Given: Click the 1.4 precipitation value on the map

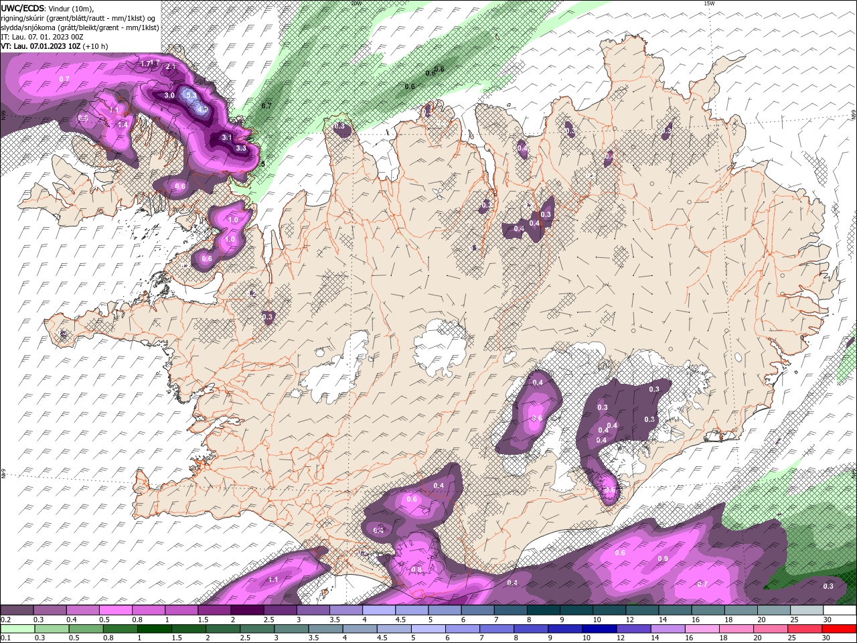Looking at the screenshot, I should click(123, 125).
